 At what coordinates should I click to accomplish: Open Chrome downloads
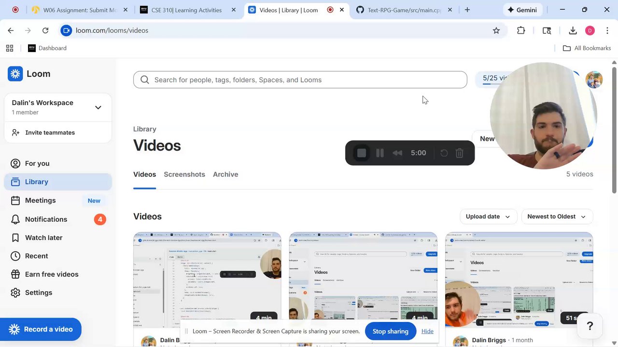[x=573, y=30]
